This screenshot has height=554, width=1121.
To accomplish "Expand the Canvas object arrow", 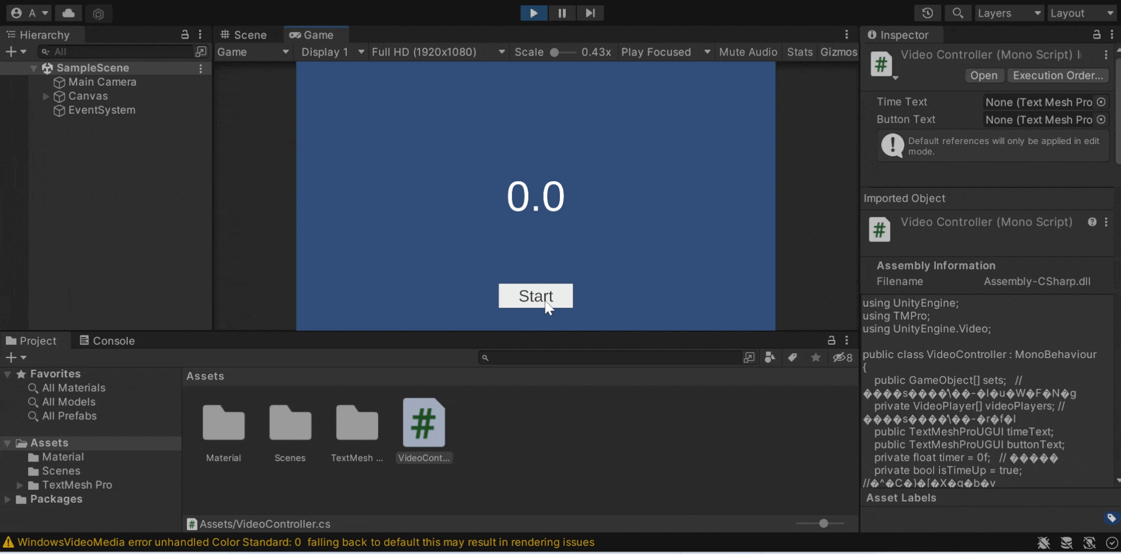I will point(46,96).
